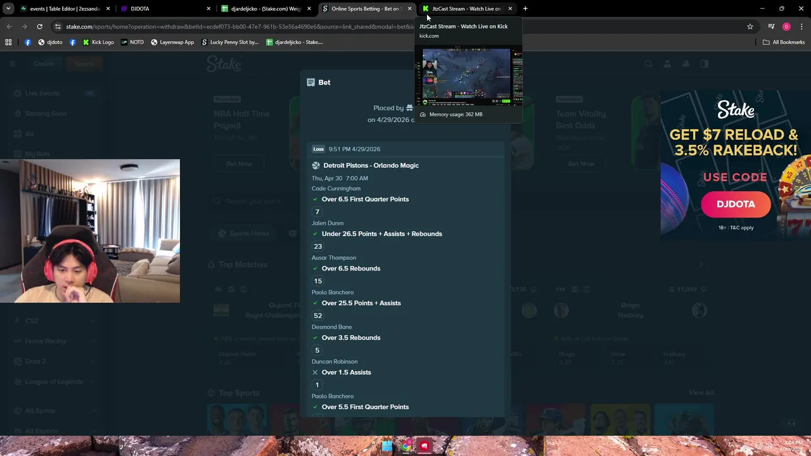Switch to the events Table Editor tab

pyautogui.click(x=65, y=9)
